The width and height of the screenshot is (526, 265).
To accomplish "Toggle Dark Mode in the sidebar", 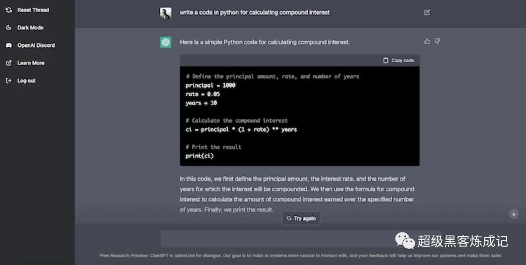I will point(30,28).
